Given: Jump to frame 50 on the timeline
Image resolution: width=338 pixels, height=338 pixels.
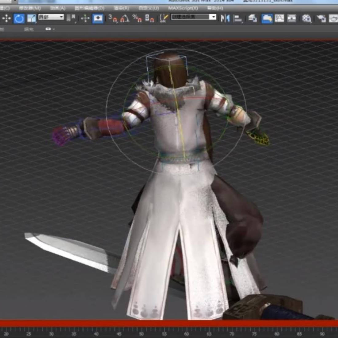Looking at the screenshot, I should click(x=141, y=334).
